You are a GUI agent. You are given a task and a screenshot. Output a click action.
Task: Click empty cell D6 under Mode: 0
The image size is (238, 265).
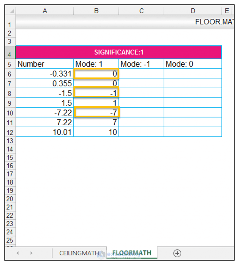click(x=193, y=73)
